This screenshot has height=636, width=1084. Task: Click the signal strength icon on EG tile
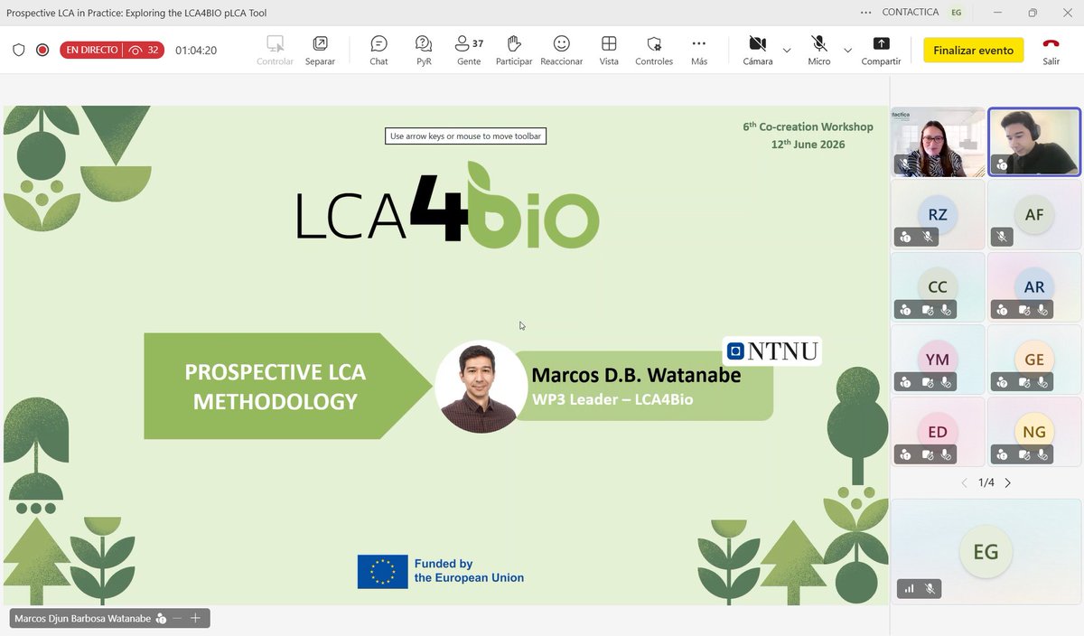coord(909,589)
